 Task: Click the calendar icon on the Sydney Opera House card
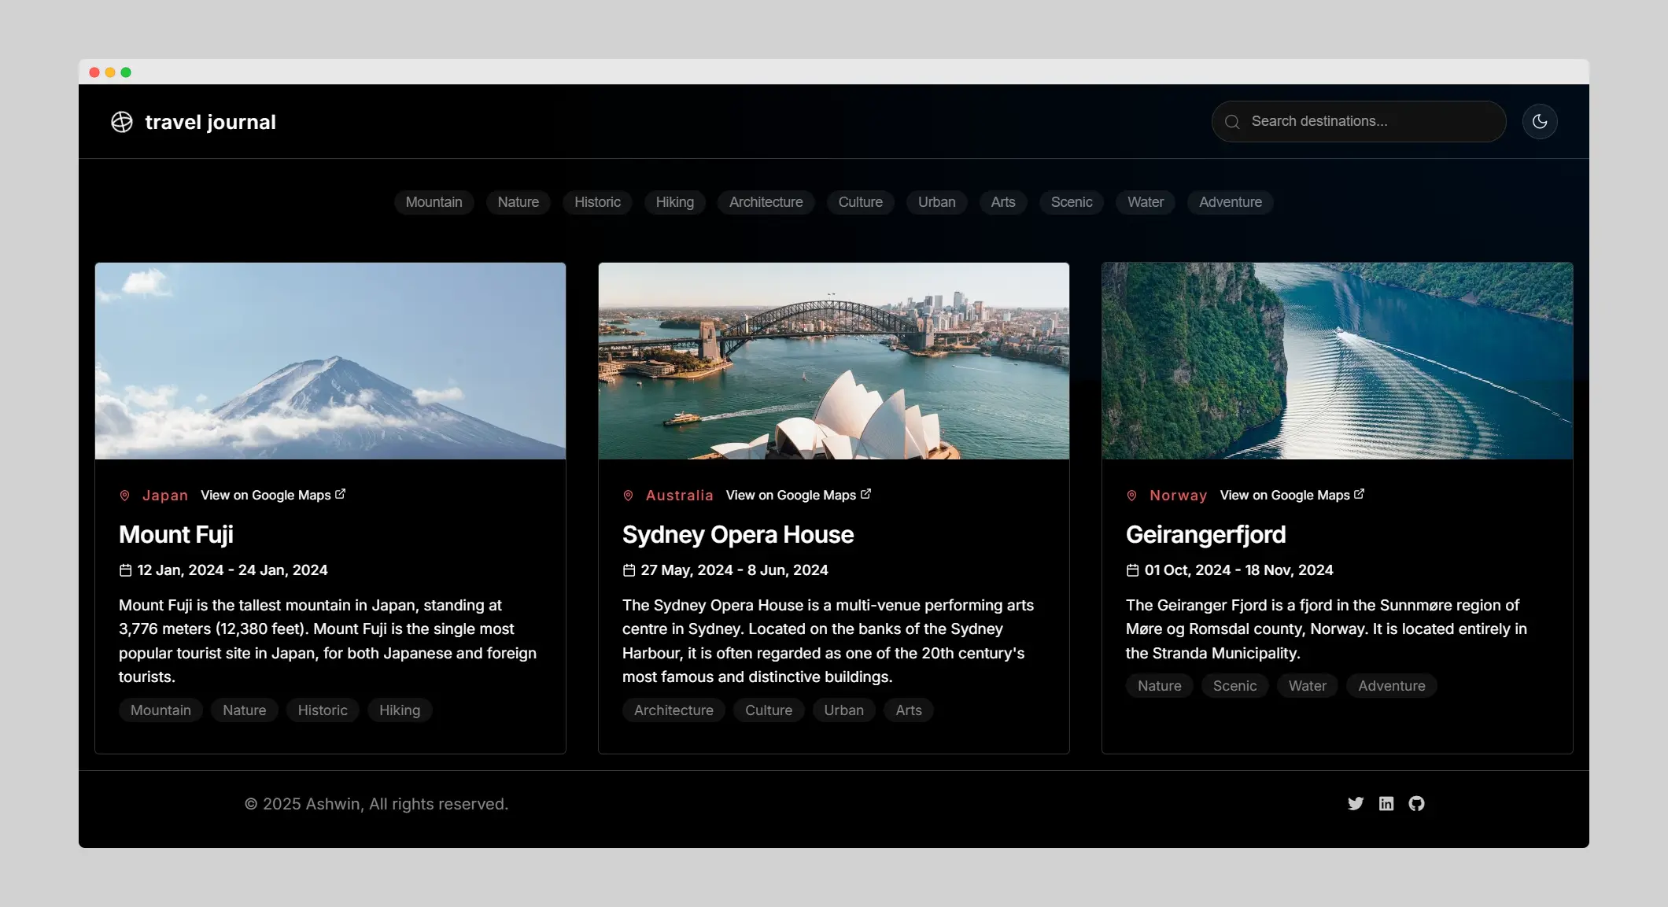click(629, 570)
